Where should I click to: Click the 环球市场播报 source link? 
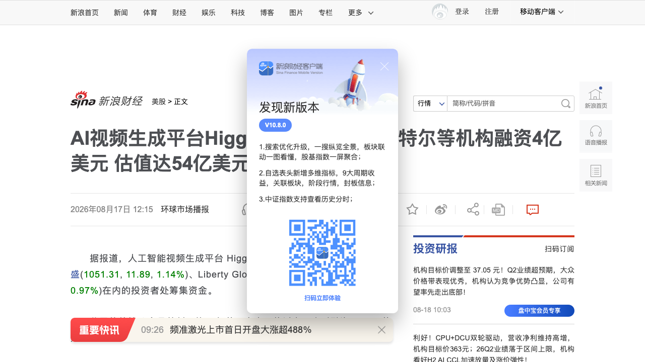point(185,210)
